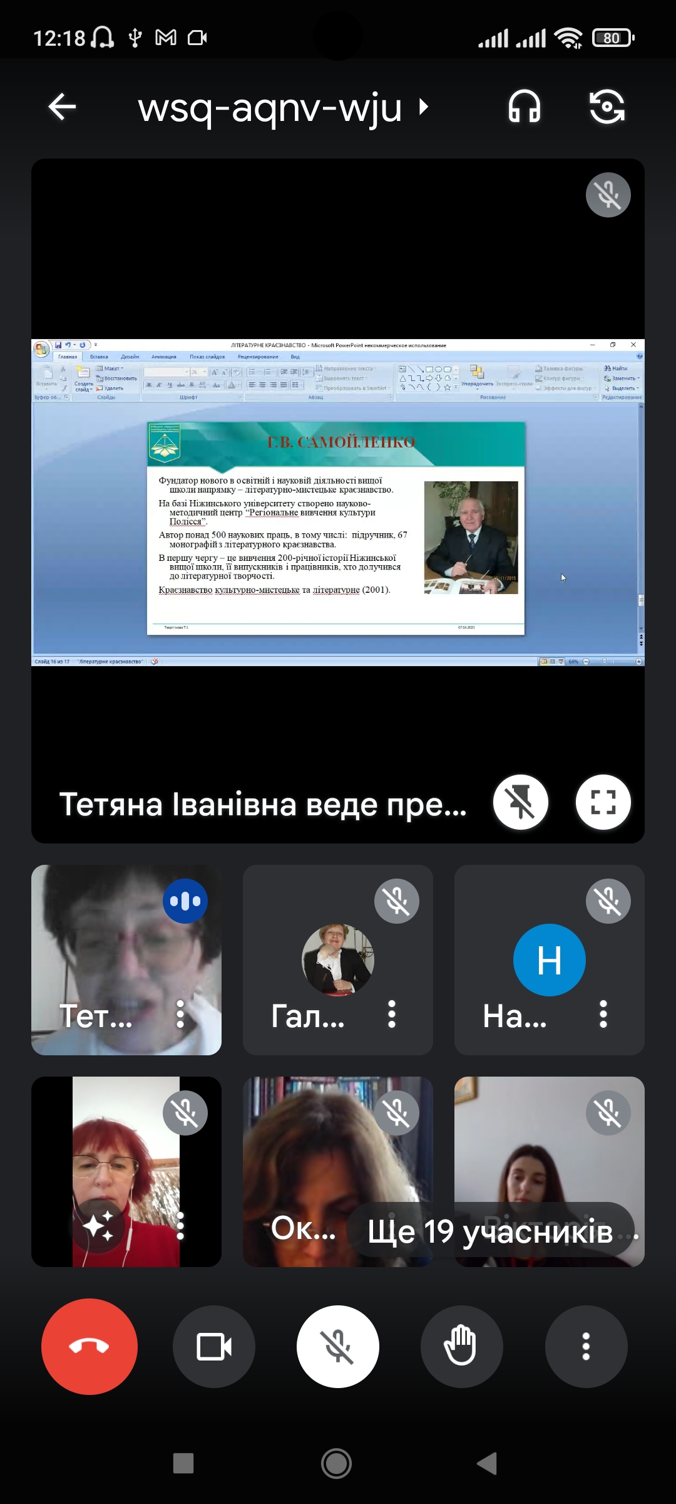This screenshot has height=1504, width=676.
Task: Open options menu for participant На...
Action: click(603, 1014)
